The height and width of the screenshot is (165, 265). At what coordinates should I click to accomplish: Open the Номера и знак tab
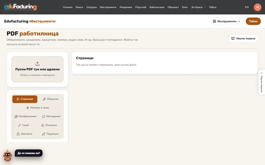pos(37,108)
